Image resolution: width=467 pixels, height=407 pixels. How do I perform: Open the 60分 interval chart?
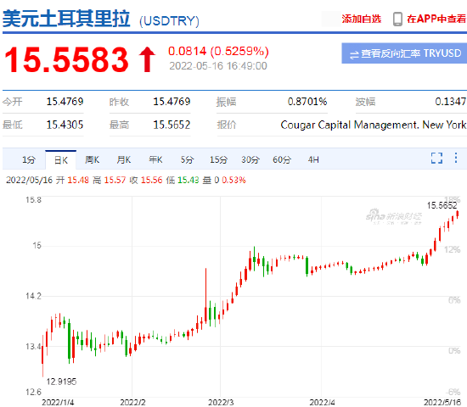282,159
